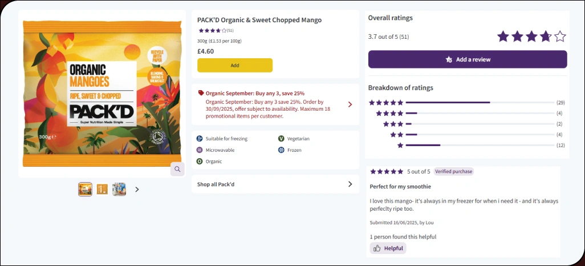This screenshot has width=585, height=266.
Task: Show next thumbnails with the carousel arrow
Action: click(137, 190)
